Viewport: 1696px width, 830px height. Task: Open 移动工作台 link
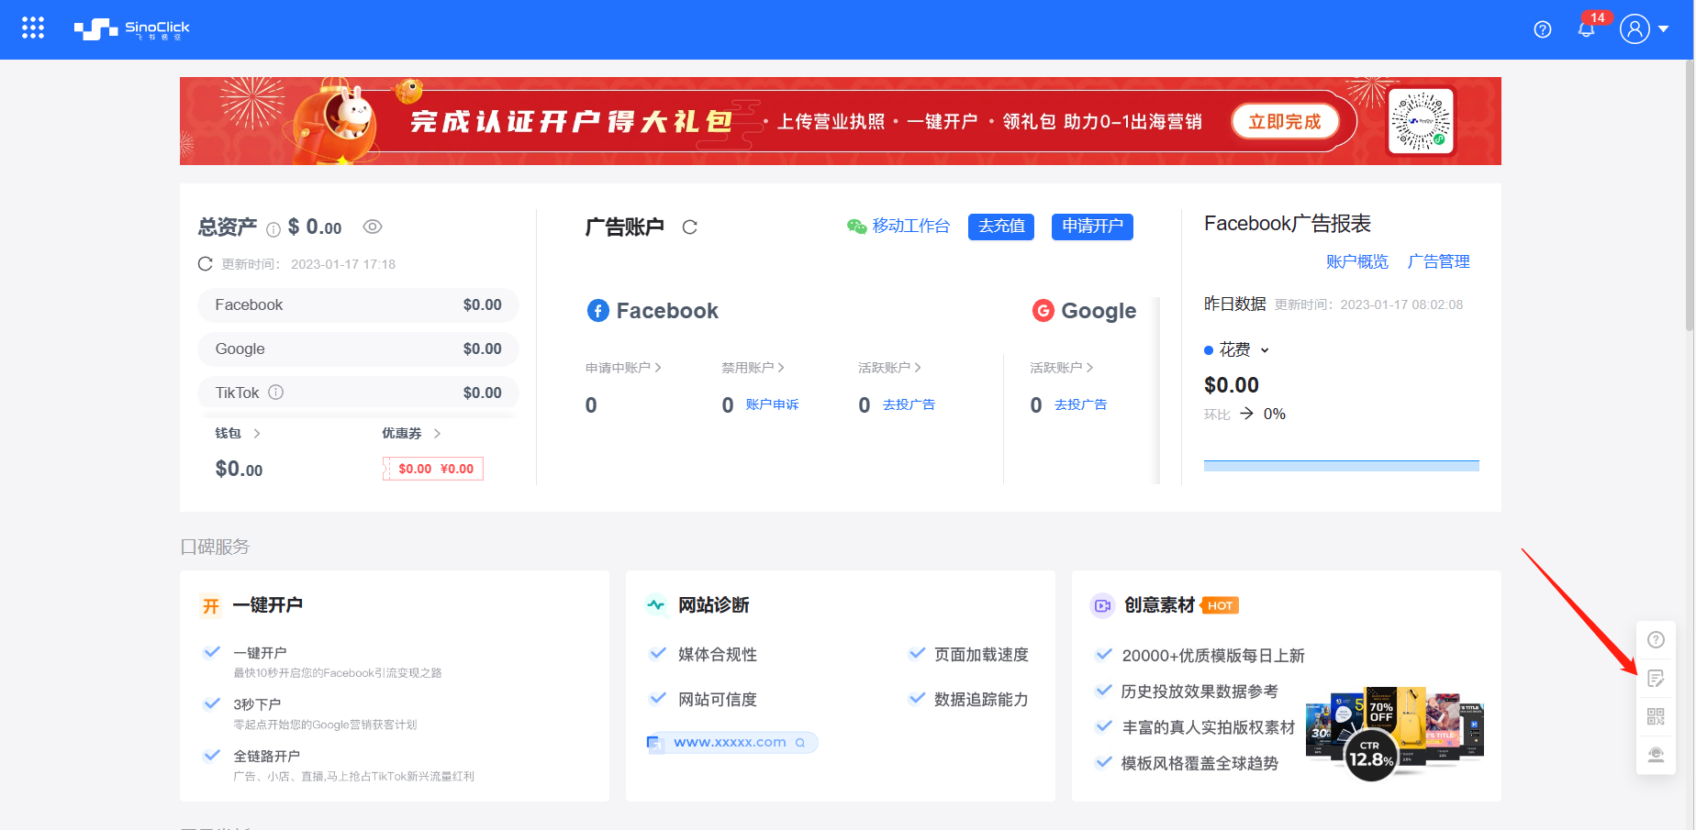(910, 226)
